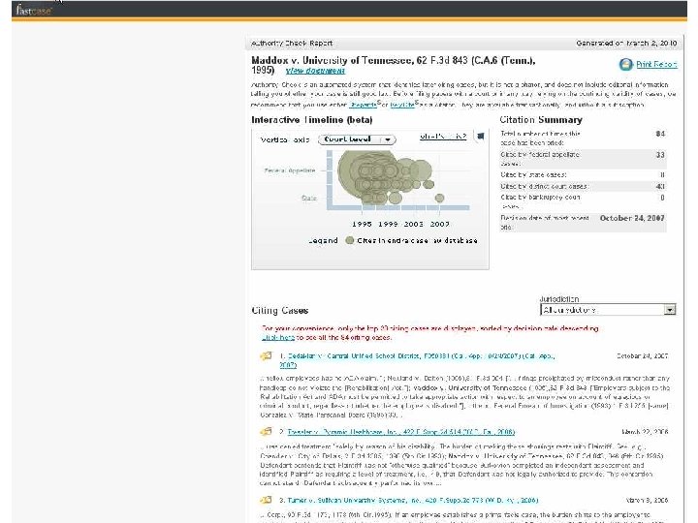Open citing case 2 Dynamic Healthcare link
698x523 pixels.
401,432
